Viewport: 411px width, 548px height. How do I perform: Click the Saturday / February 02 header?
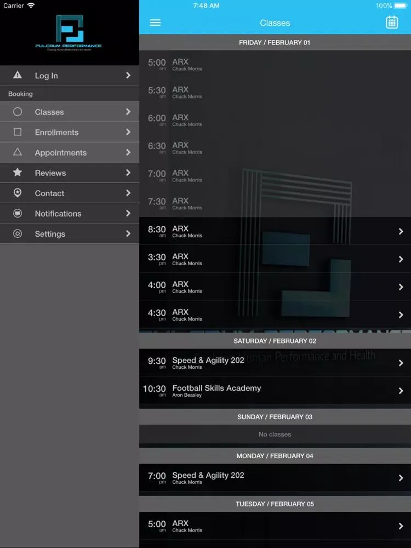pos(275,341)
